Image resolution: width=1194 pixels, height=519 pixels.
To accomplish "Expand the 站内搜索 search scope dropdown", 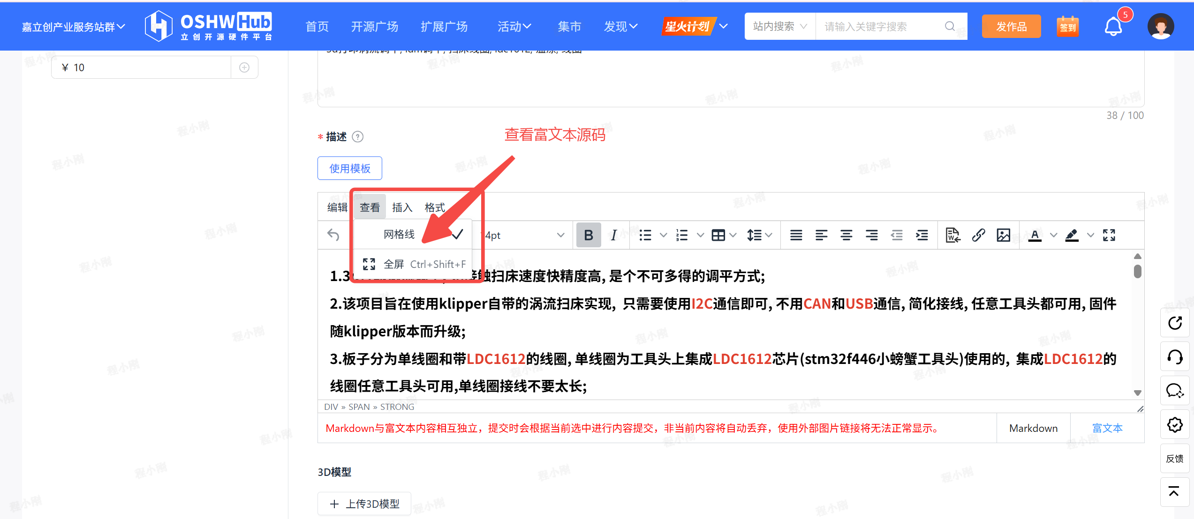I will 779,27.
